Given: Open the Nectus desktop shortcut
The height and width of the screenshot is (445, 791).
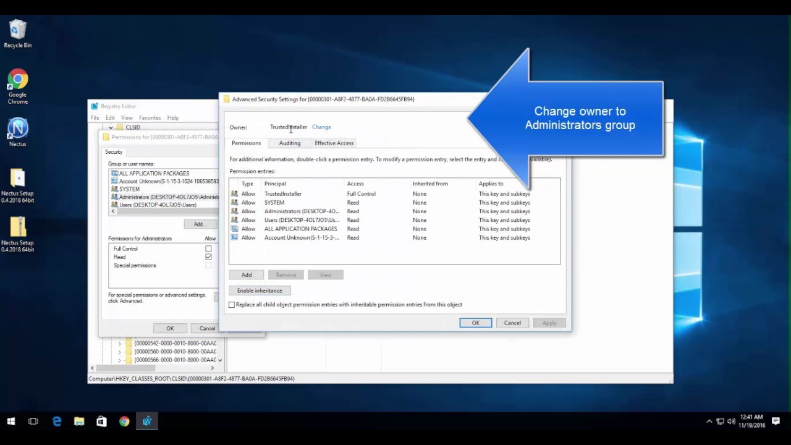Looking at the screenshot, I should click(17, 132).
